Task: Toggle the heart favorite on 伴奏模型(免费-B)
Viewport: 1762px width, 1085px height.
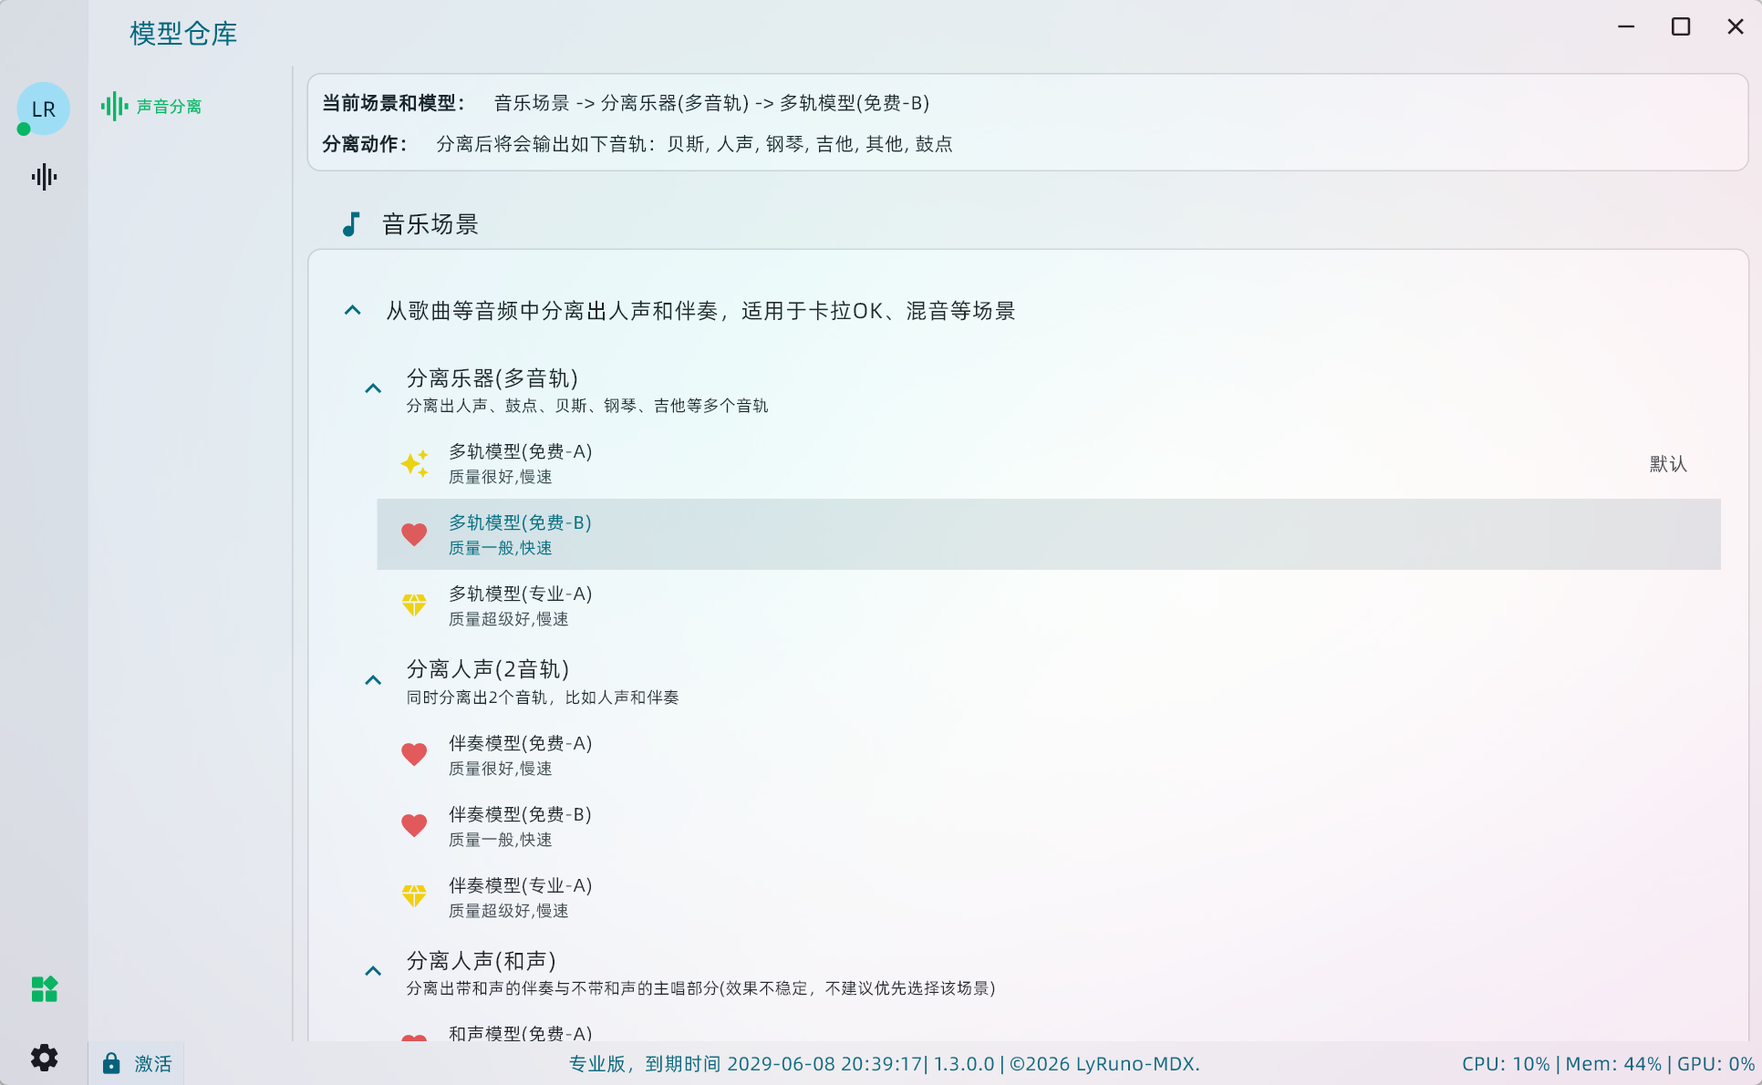Action: point(414,825)
